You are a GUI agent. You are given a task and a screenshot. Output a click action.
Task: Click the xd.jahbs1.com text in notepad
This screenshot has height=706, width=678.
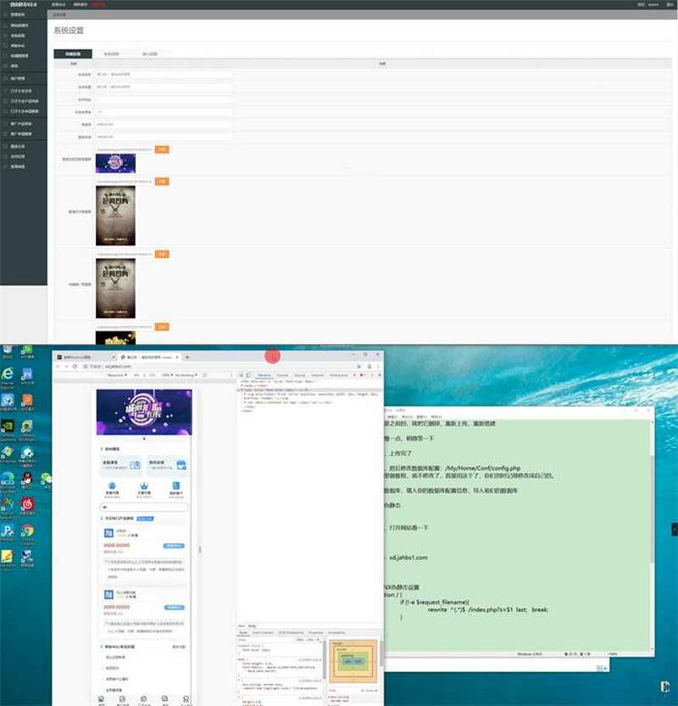tap(408, 558)
